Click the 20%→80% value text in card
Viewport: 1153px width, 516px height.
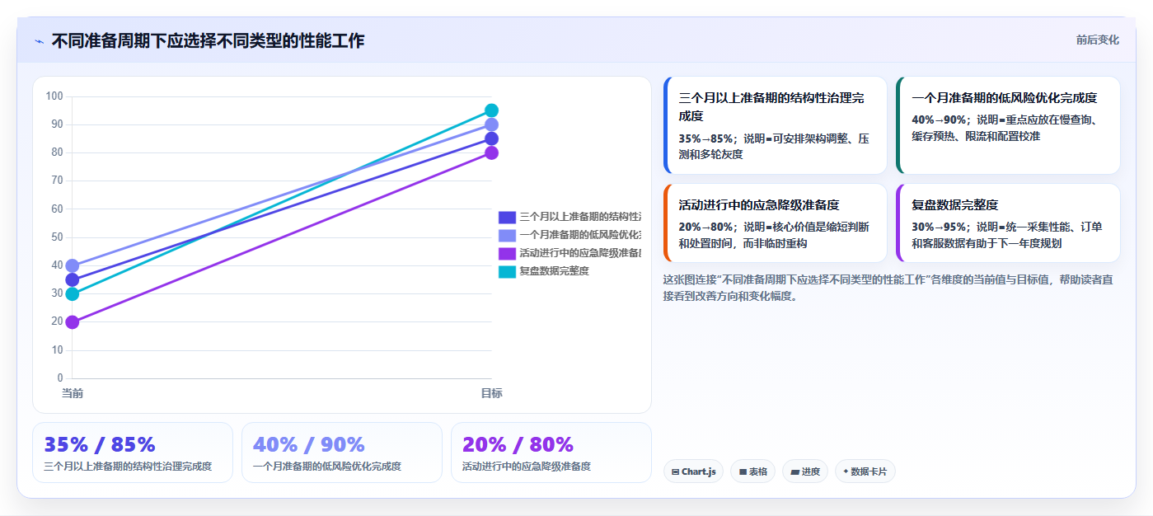coord(706,227)
